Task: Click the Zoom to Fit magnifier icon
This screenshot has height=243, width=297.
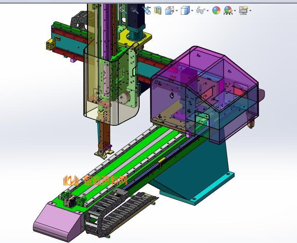Action: tap(123, 10)
